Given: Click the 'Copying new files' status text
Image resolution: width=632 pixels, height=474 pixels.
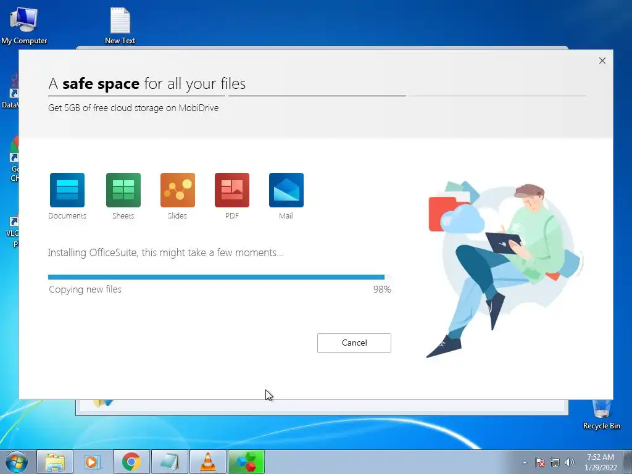Looking at the screenshot, I should pos(85,289).
